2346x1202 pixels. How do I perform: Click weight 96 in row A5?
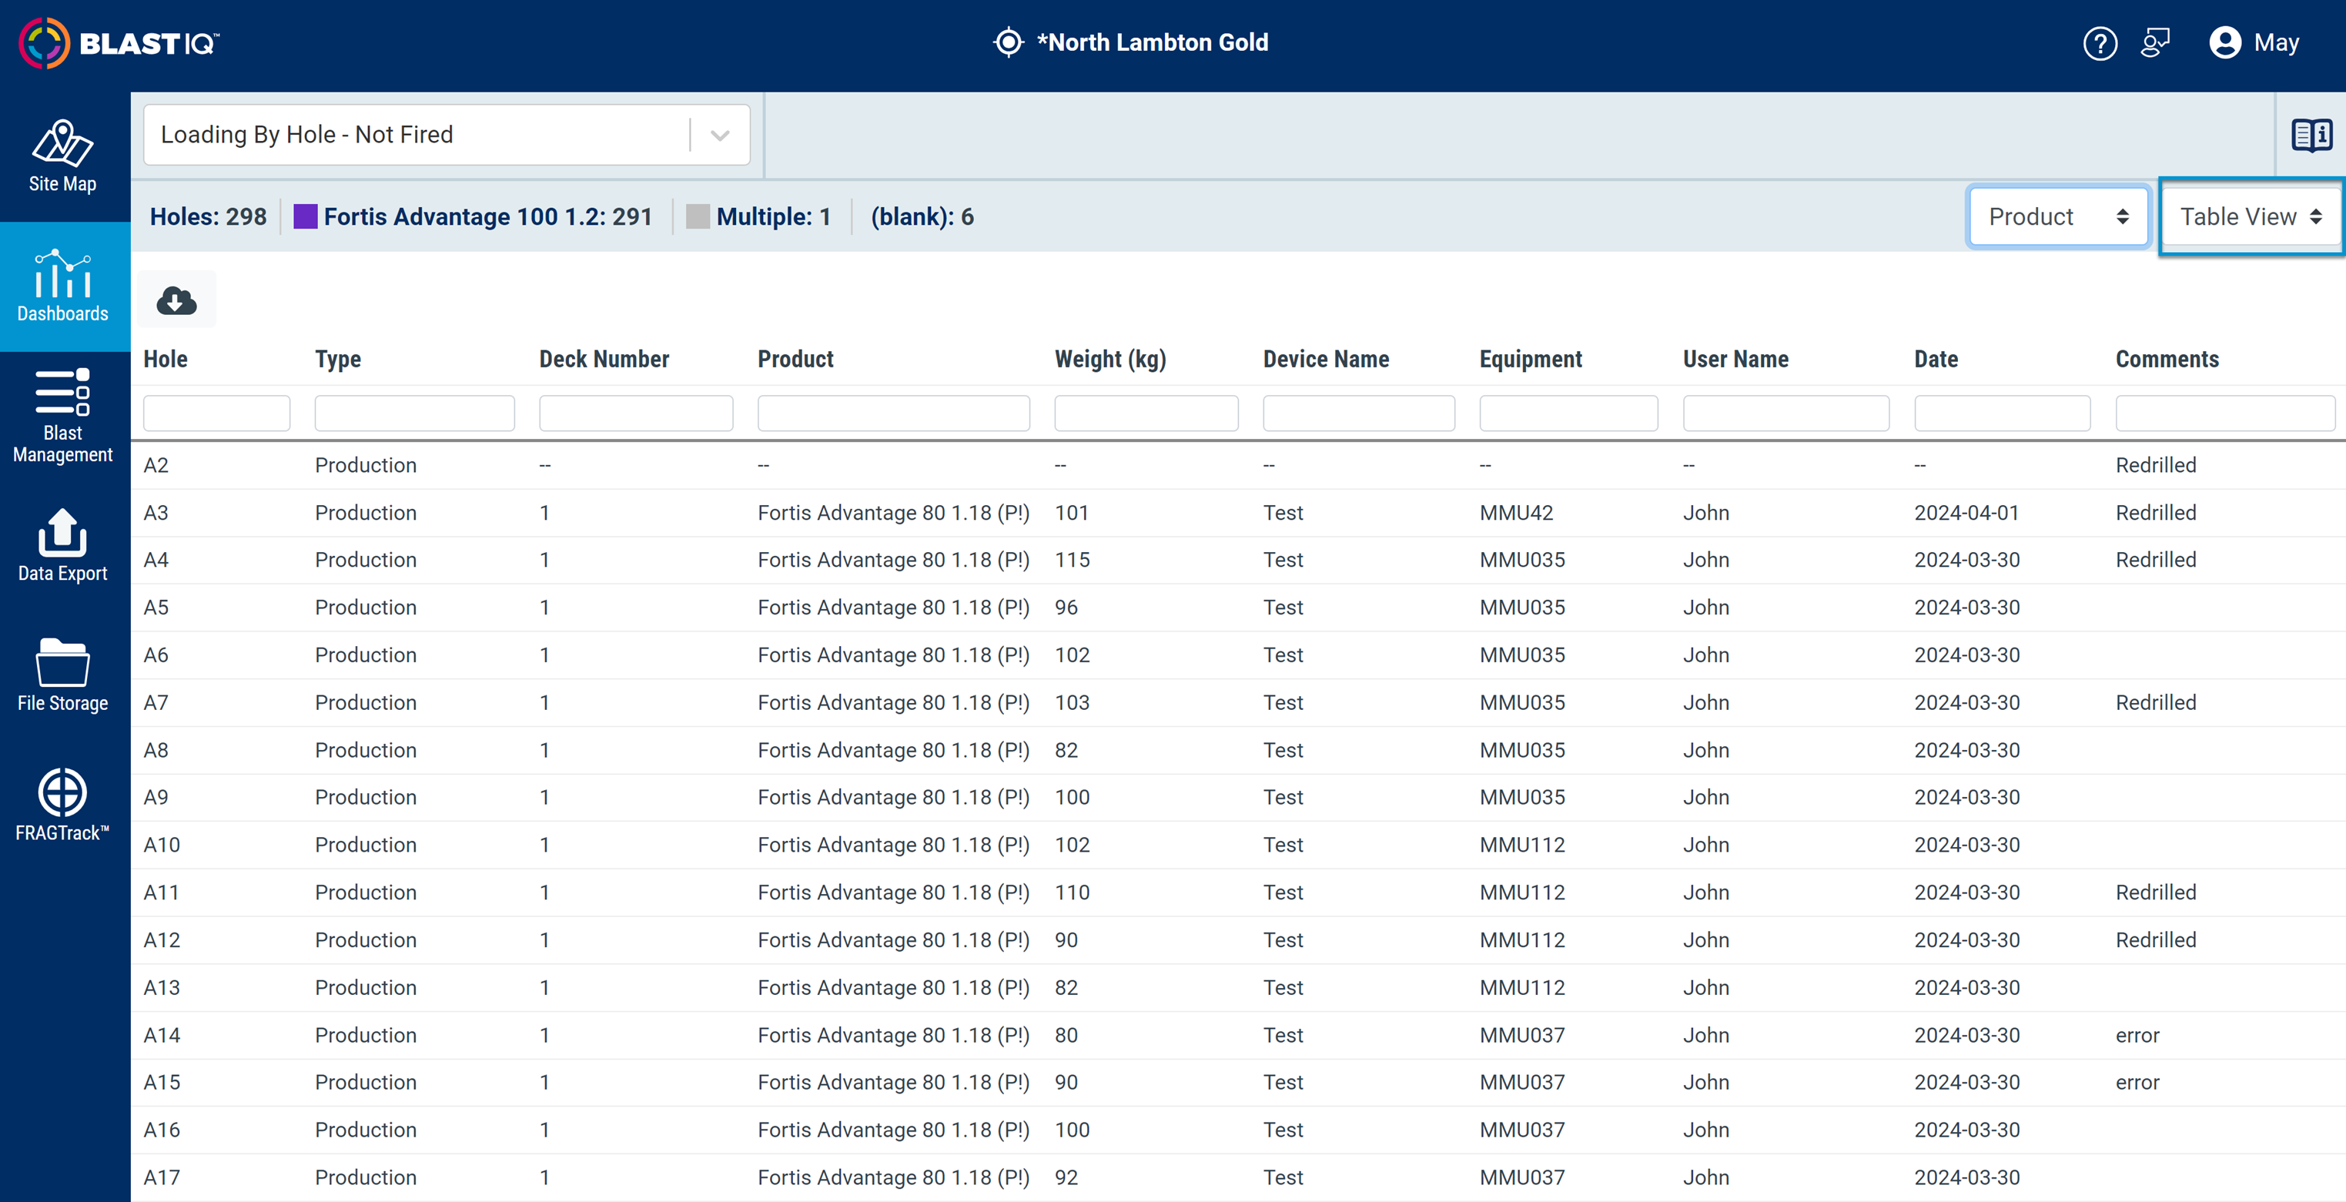[1066, 608]
